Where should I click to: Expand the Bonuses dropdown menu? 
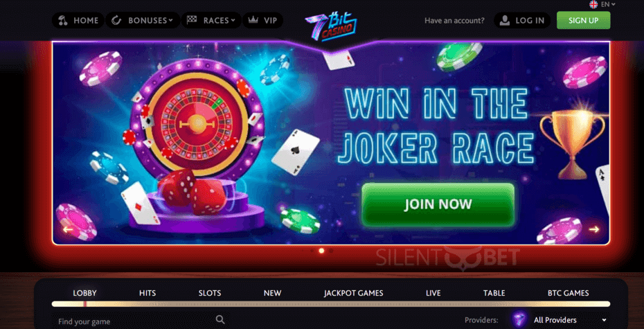143,20
